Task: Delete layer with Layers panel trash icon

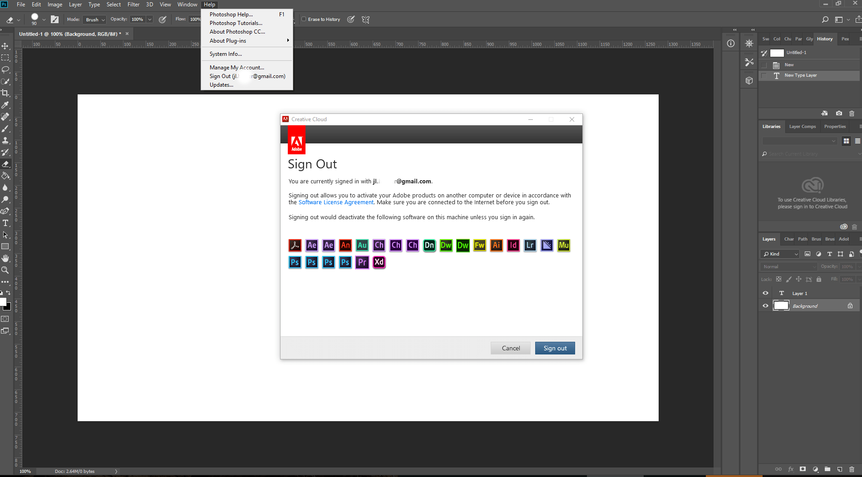Action: 852,469
